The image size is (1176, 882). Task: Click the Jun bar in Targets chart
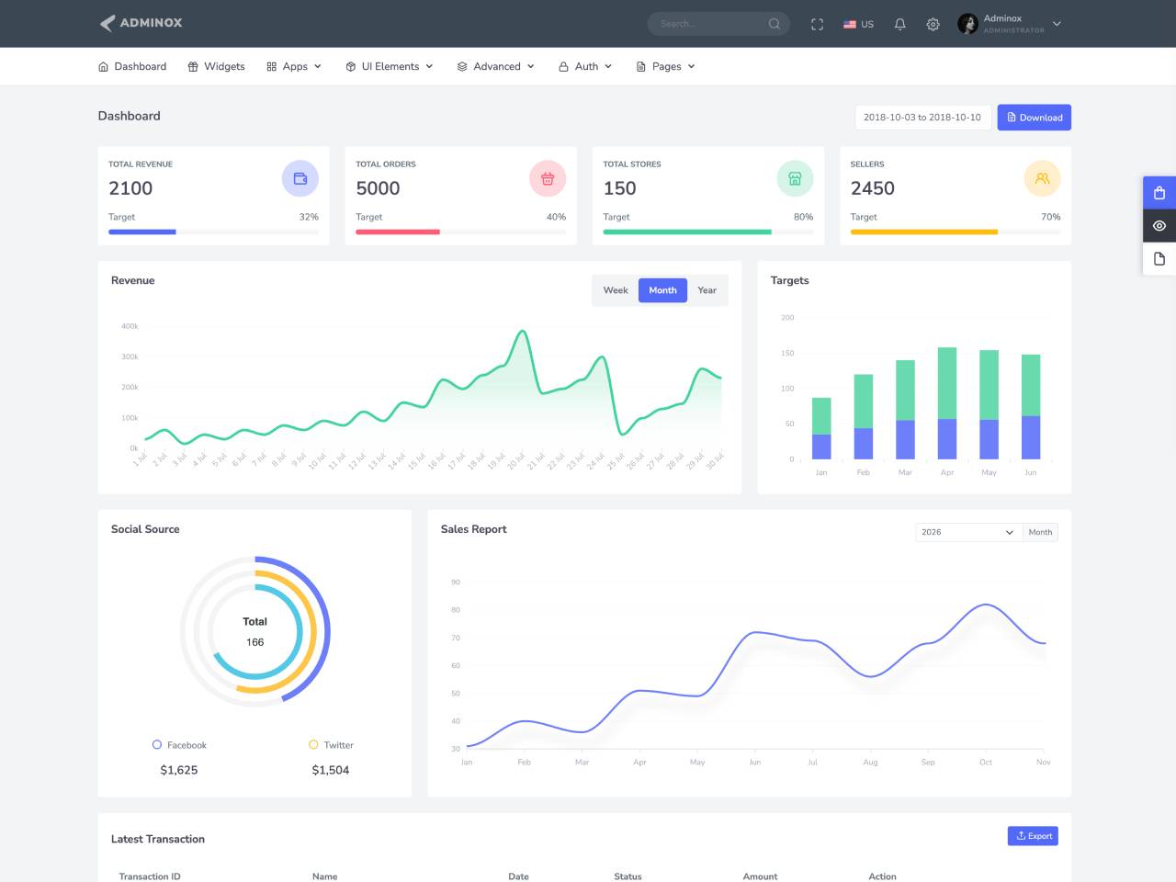tap(1031, 407)
